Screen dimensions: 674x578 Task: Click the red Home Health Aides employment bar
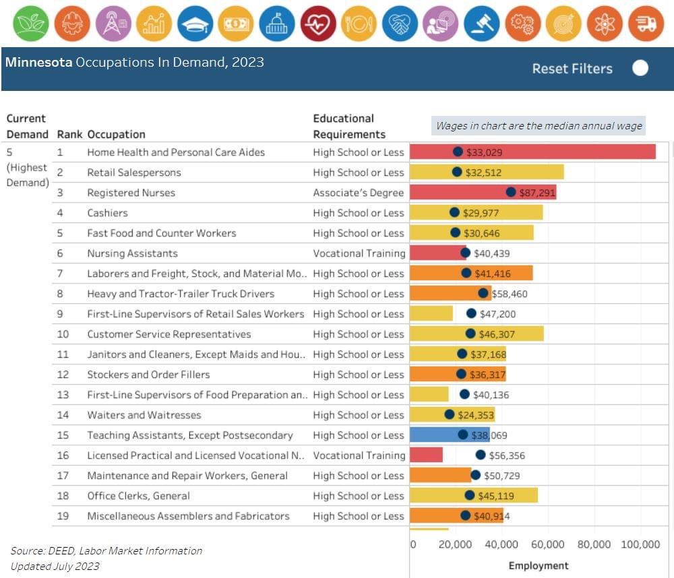532,152
